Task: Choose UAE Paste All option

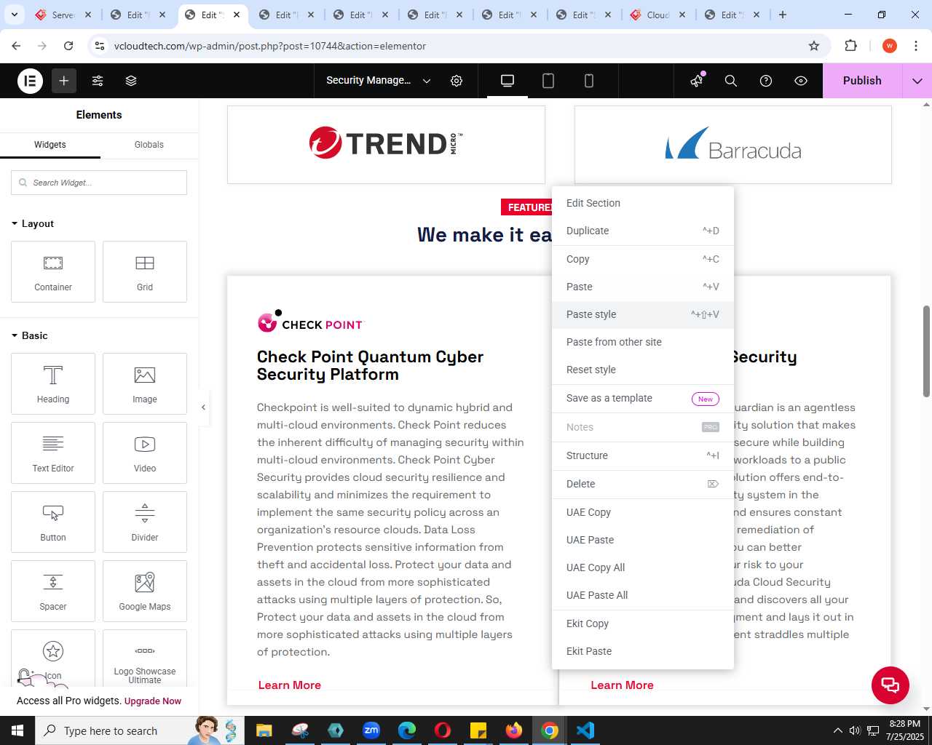Action: coord(643,595)
